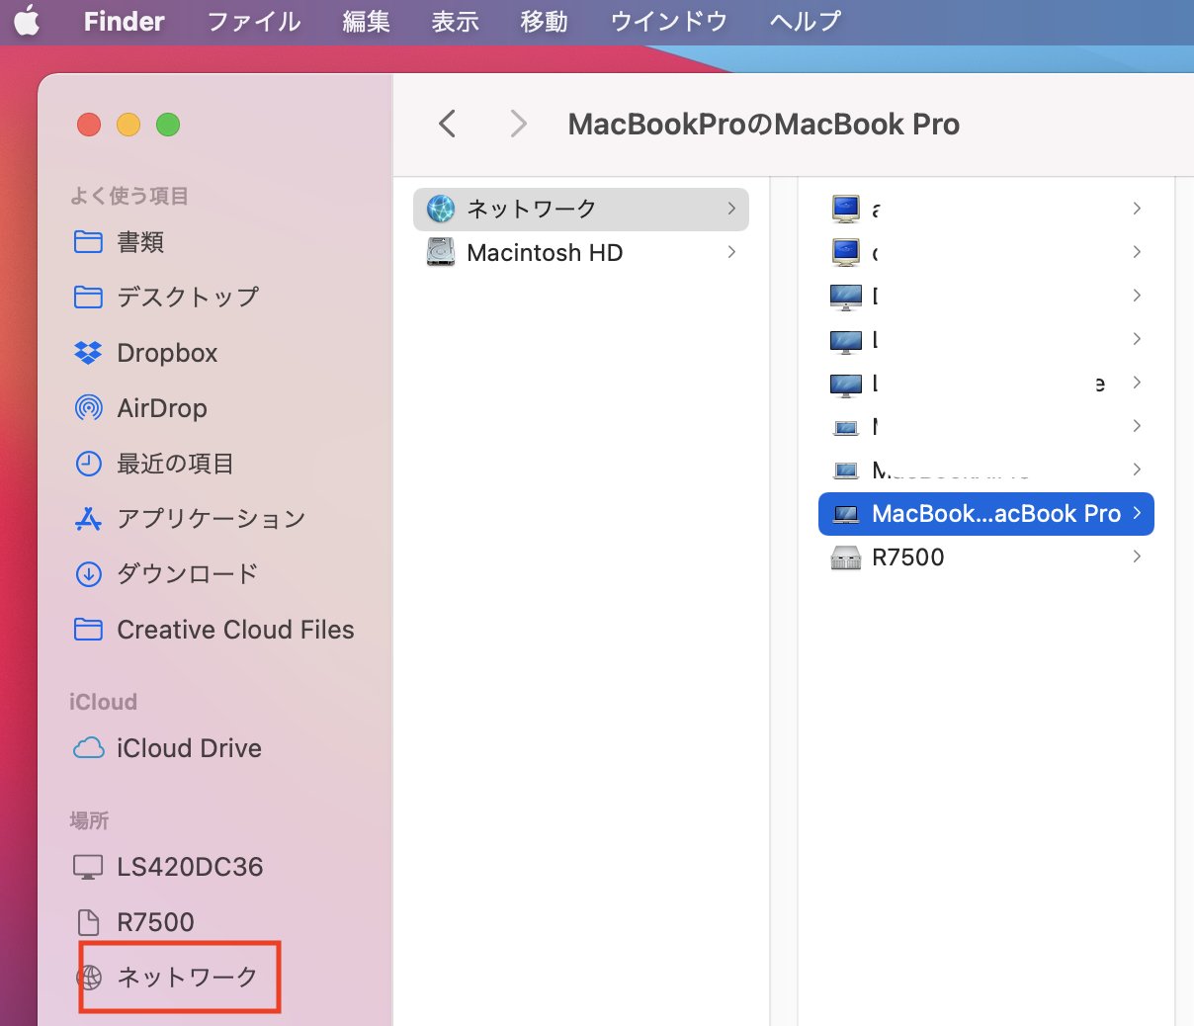Expand R7500 chevron in network list
Viewport: 1194px width, 1026px height.
[x=1137, y=556]
